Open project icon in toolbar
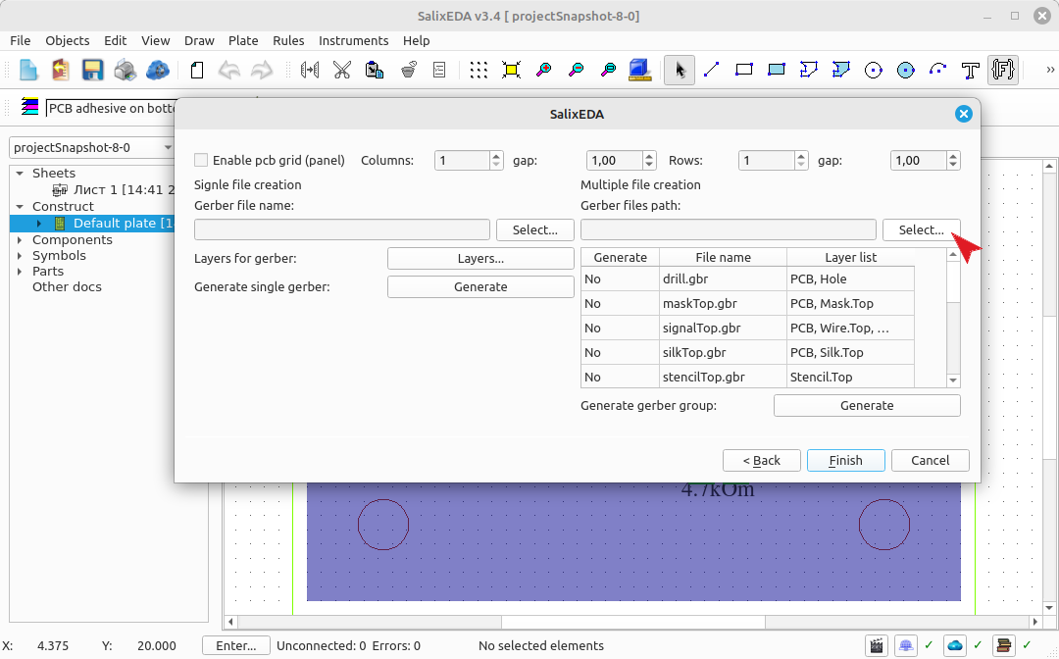Image resolution: width=1059 pixels, height=659 pixels. coord(60,71)
